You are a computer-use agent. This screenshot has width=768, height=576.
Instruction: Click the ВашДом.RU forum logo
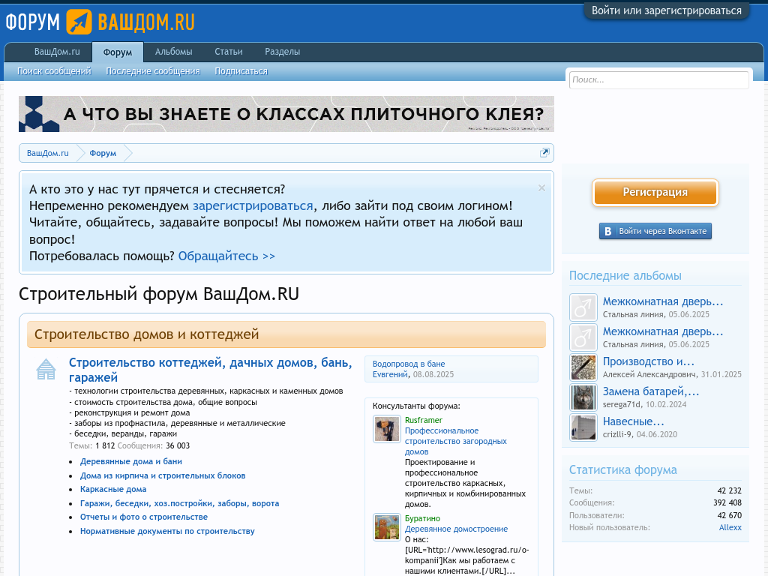coord(100,22)
